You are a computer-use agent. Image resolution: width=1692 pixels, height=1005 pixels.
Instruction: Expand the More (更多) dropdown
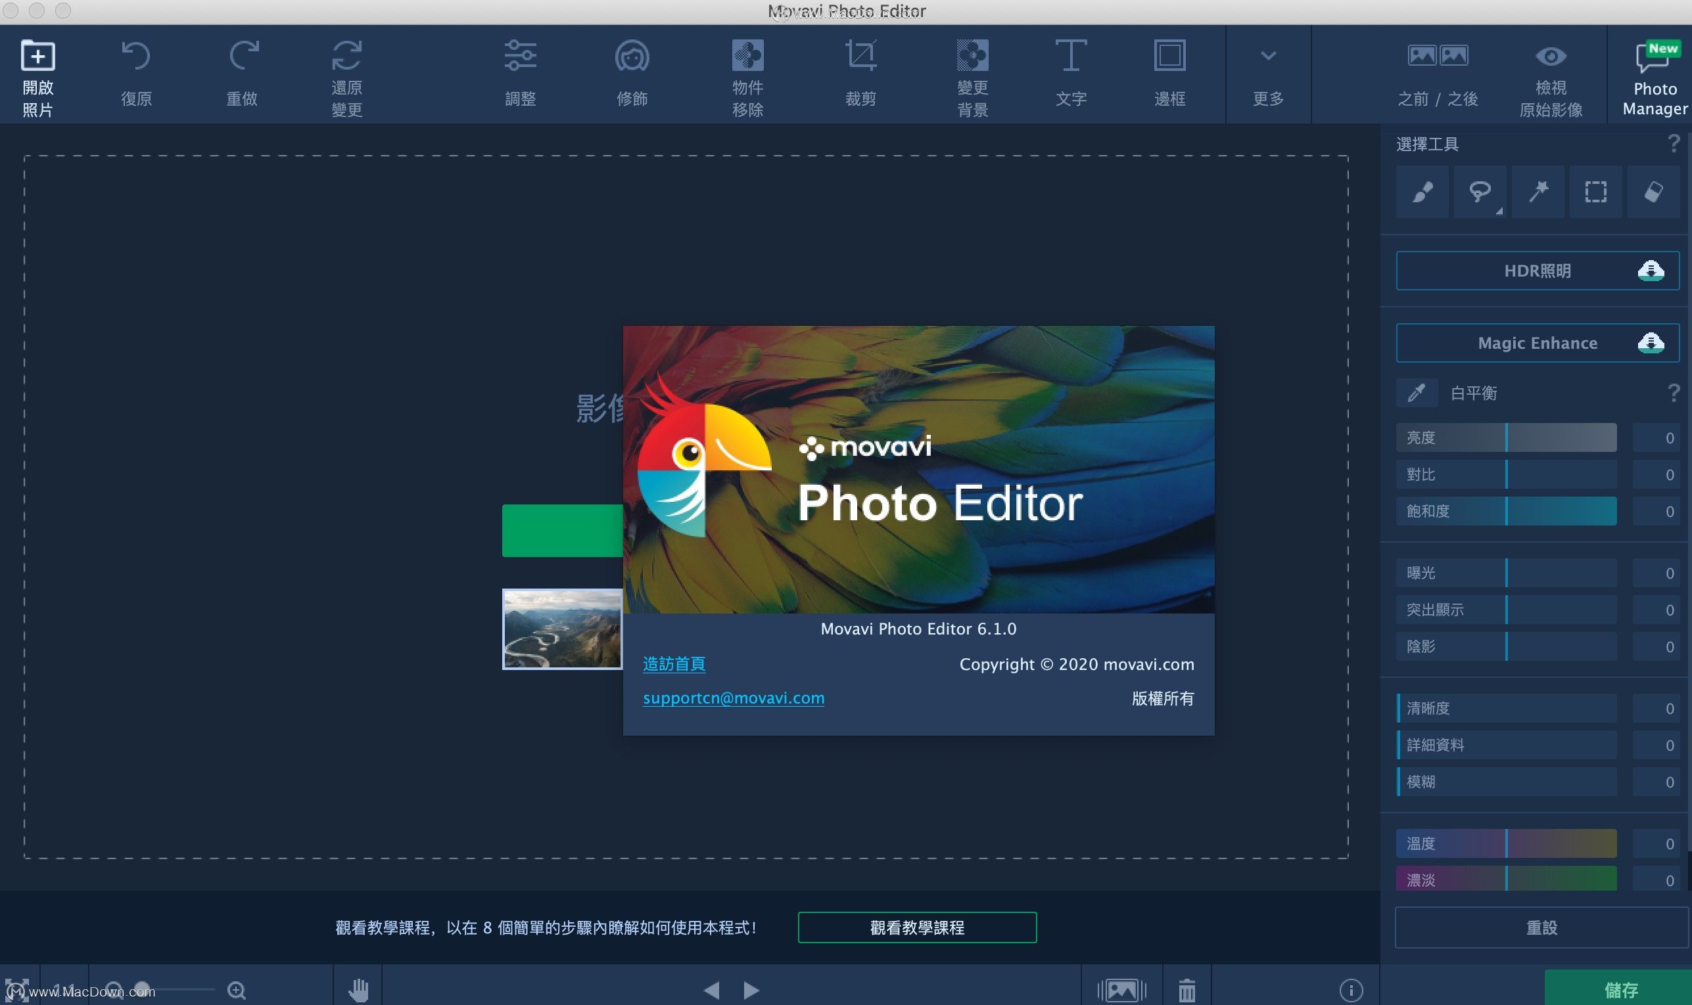tap(1268, 76)
